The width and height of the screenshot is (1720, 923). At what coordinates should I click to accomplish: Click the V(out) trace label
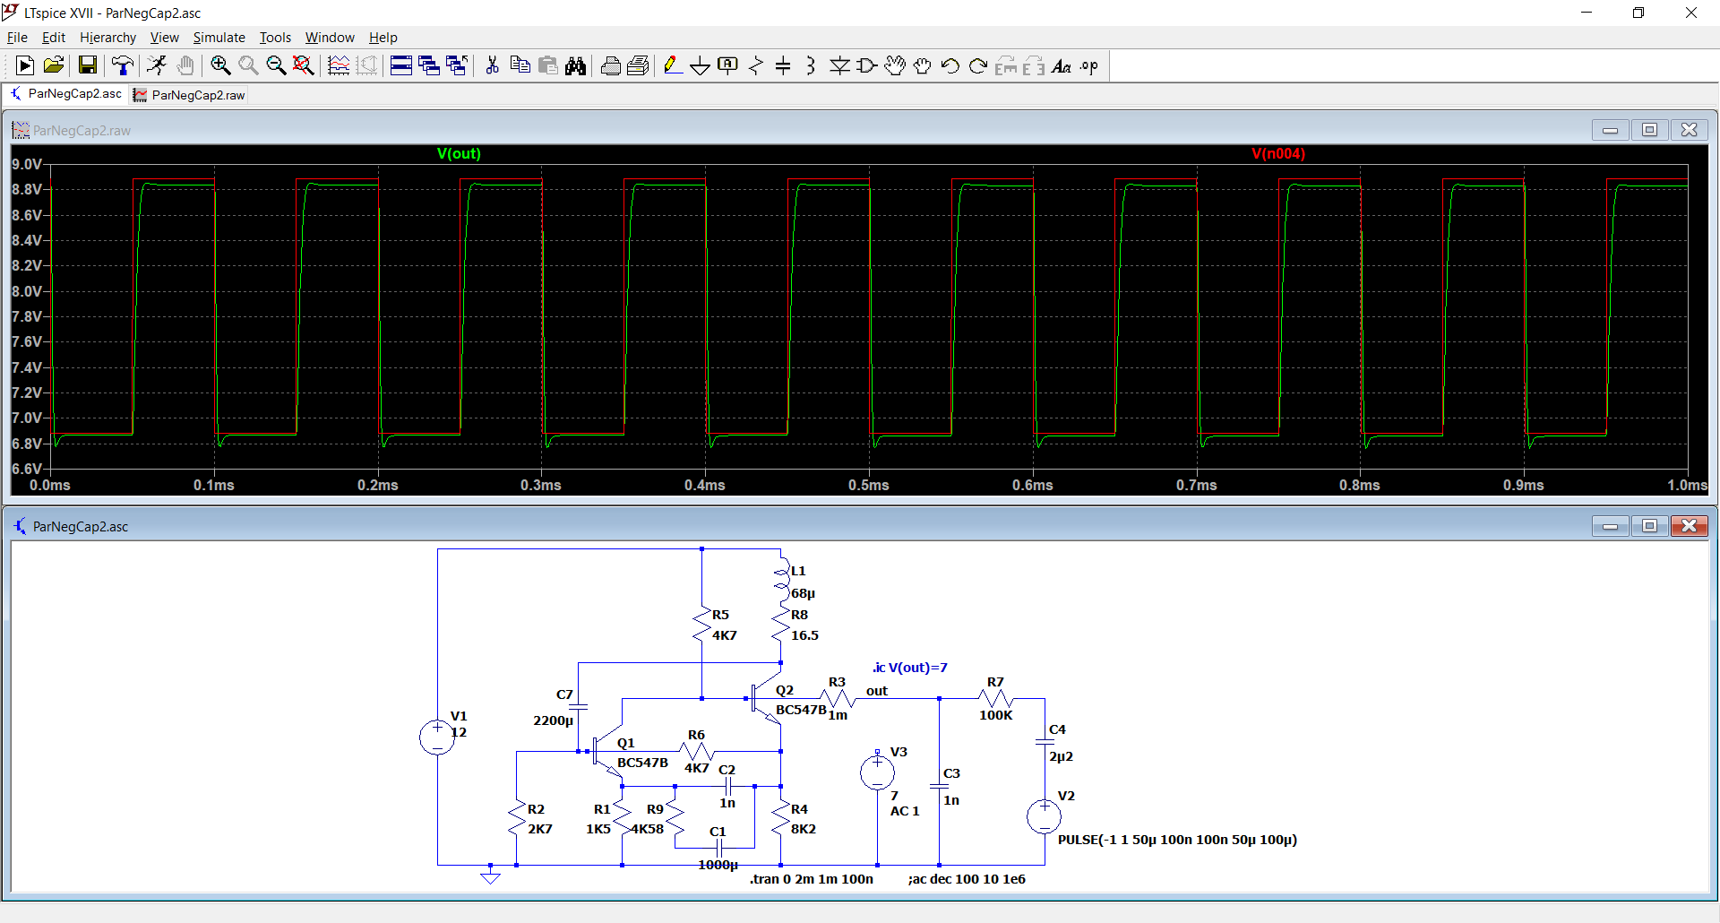[459, 154]
